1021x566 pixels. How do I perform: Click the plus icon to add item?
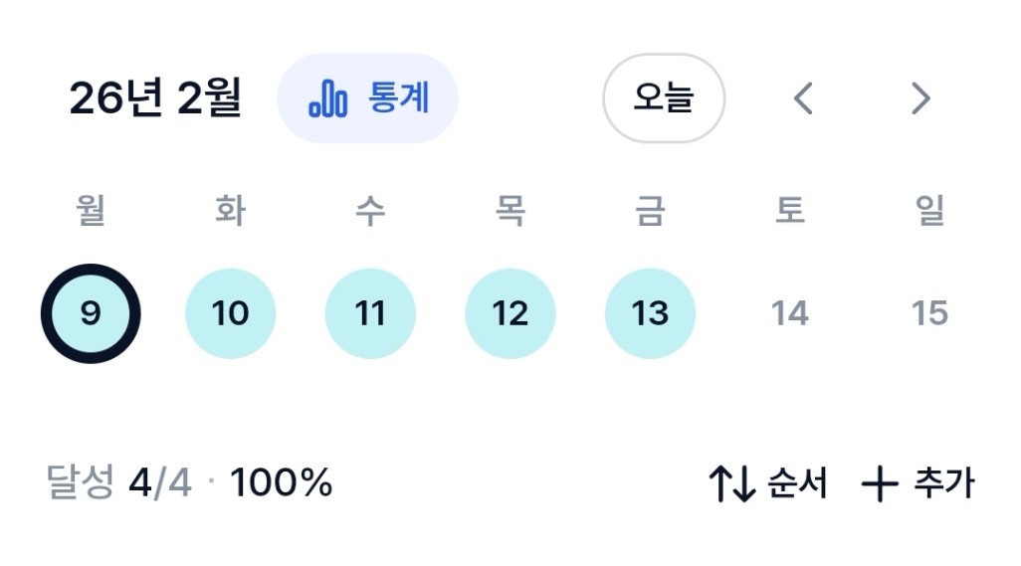coord(879,485)
